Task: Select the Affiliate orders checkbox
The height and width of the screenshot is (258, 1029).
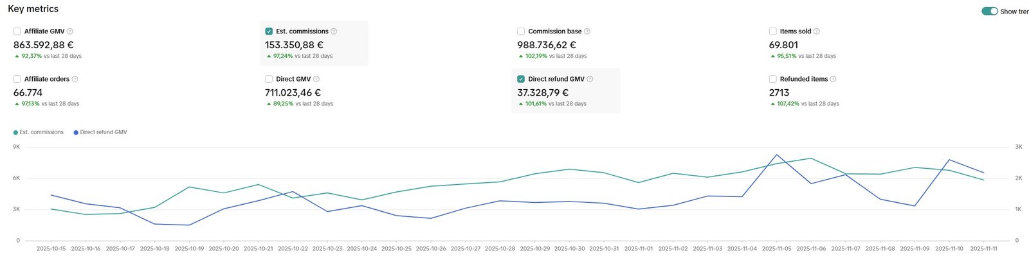Action: [17, 79]
